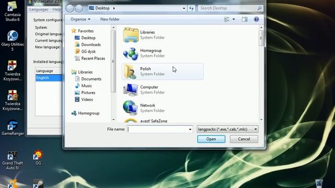Screen dimensions: 335x188
Task: Click the file list scroll up arrow
Action: [x=261, y=28]
